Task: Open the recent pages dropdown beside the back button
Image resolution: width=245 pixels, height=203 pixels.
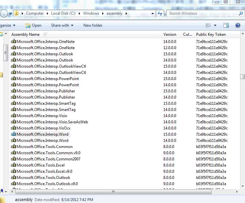Action: [x=10, y=14]
